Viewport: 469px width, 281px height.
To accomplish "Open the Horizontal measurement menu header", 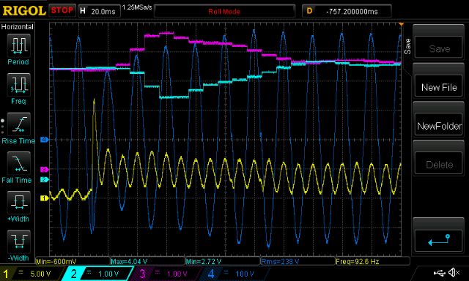I will pos(18,27).
